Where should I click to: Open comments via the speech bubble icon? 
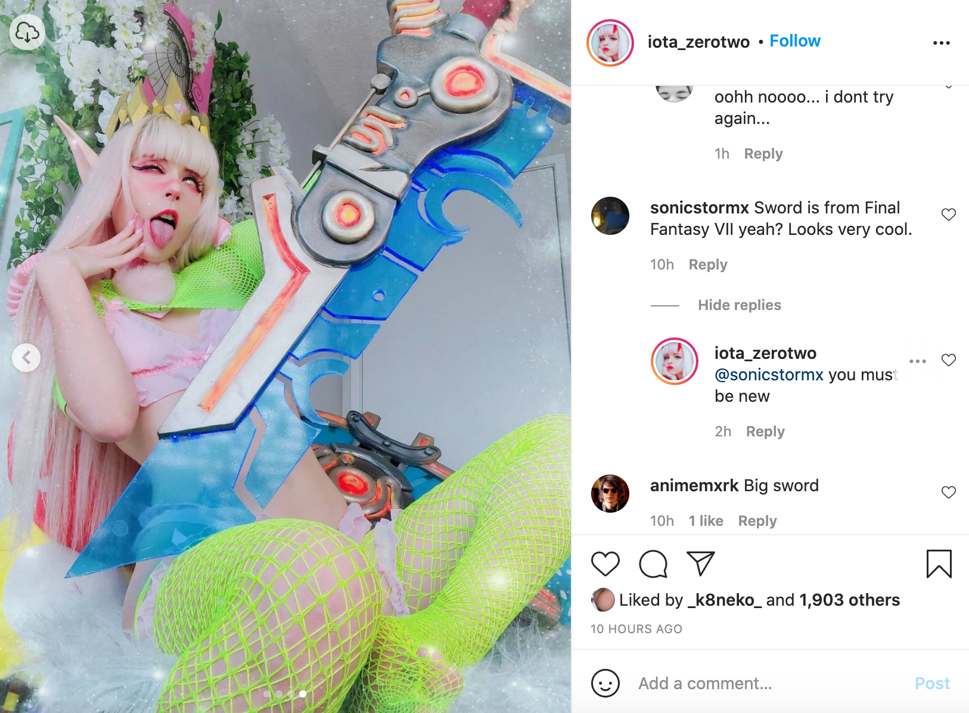click(653, 564)
